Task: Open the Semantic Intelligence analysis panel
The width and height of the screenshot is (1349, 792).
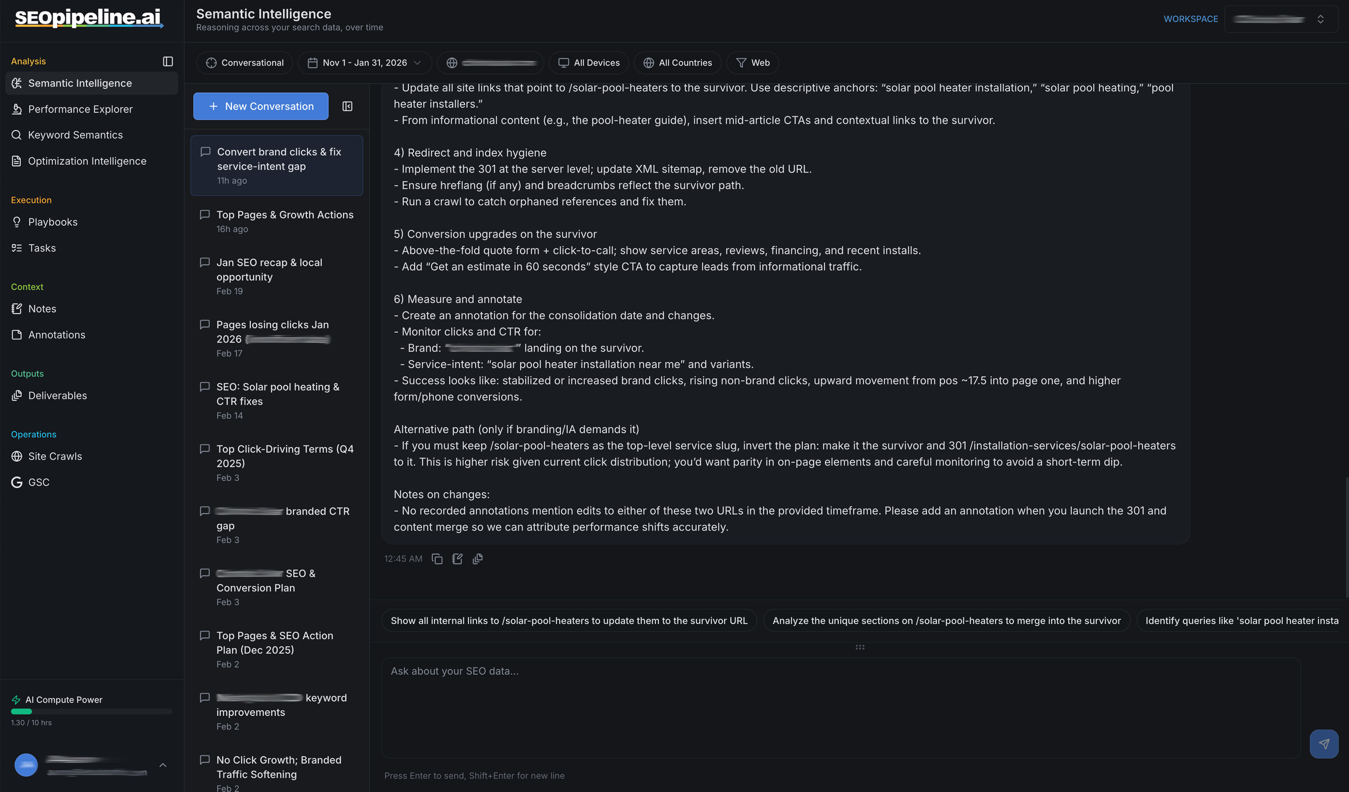Action: 80,83
